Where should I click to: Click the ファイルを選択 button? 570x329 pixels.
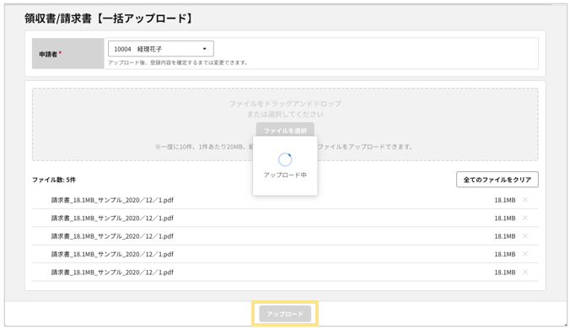click(285, 130)
